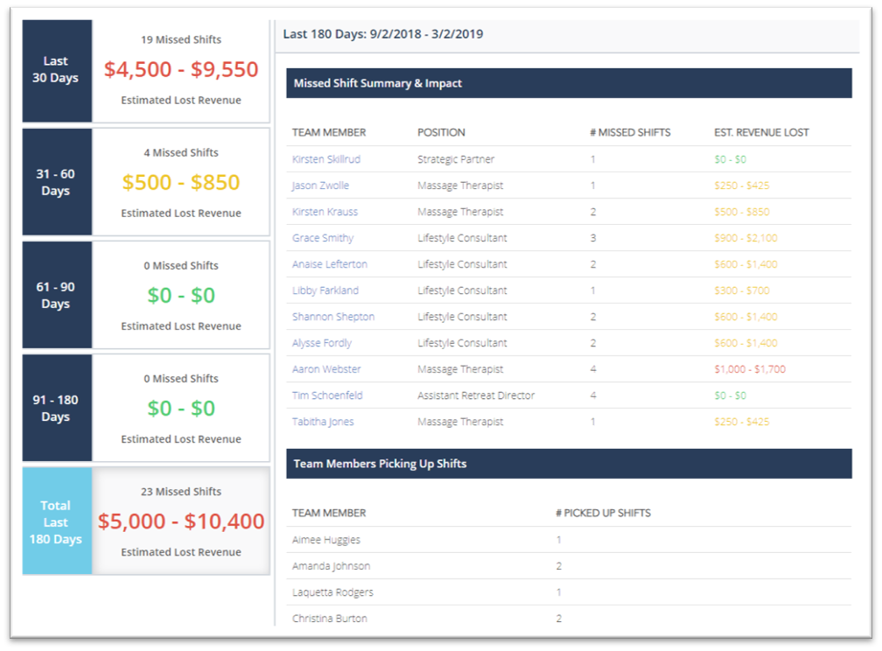The width and height of the screenshot is (882, 651).
Task: Open Aaron Webster's team member link
Action: (x=325, y=369)
